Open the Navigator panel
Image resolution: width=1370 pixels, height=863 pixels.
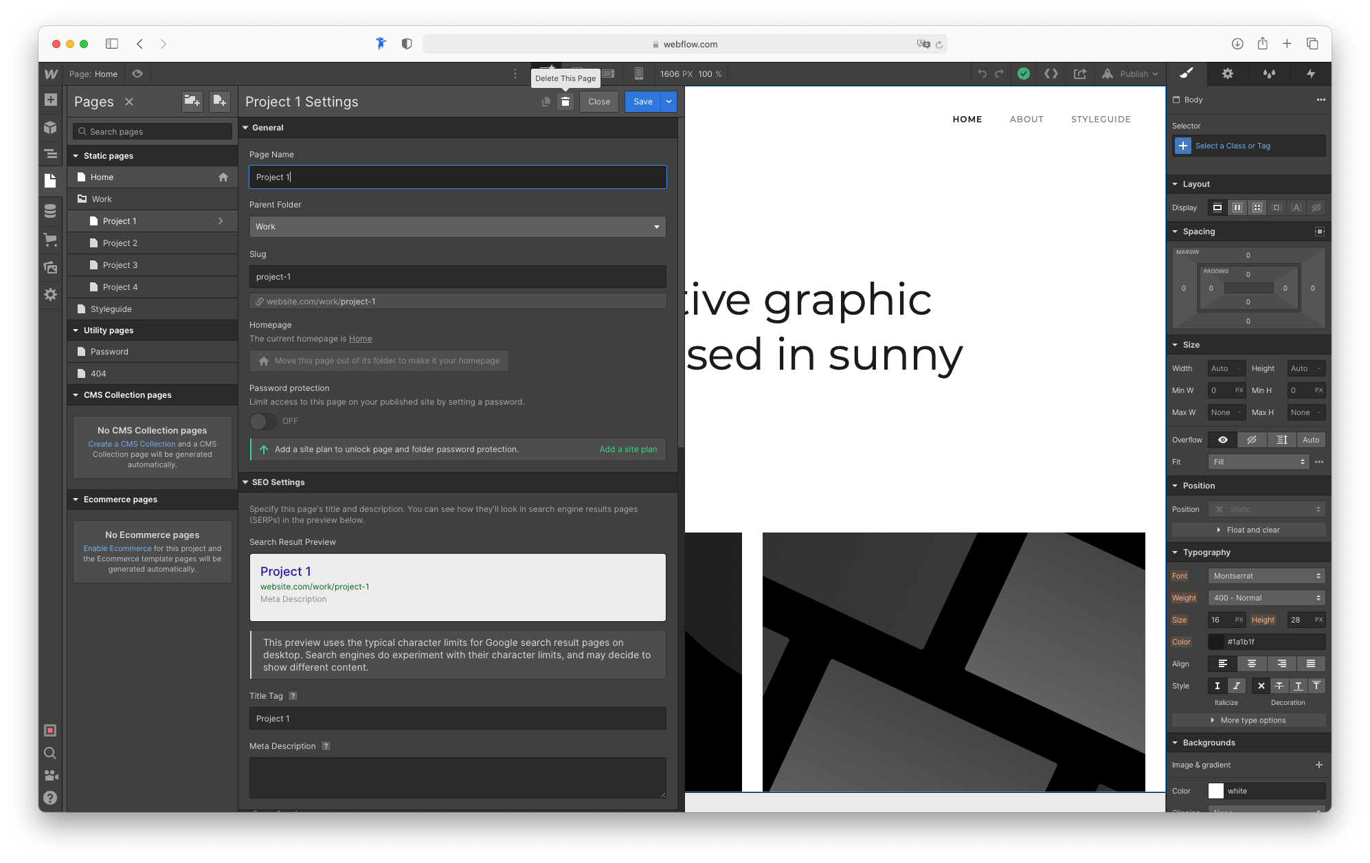point(50,154)
